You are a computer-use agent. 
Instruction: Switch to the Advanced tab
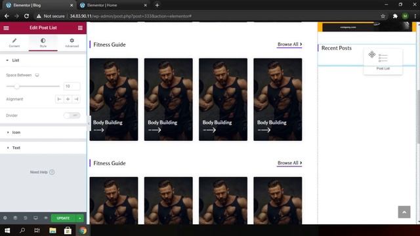pyautogui.click(x=72, y=43)
